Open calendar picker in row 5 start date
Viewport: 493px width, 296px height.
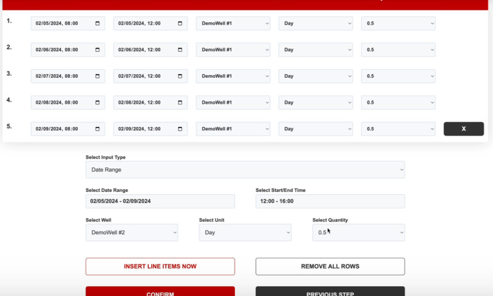pos(97,129)
